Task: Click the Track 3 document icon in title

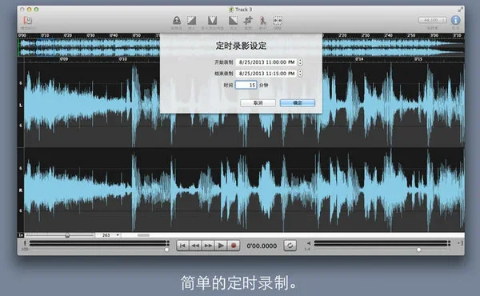Action: click(231, 10)
